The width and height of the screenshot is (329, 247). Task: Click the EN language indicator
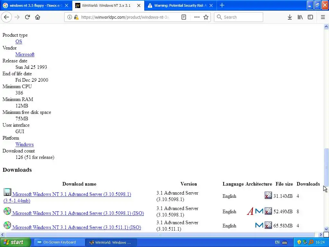(277, 242)
